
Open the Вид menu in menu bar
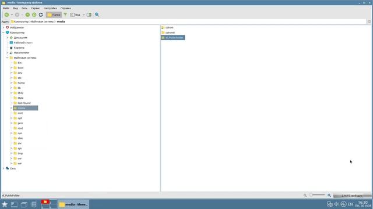16,8
